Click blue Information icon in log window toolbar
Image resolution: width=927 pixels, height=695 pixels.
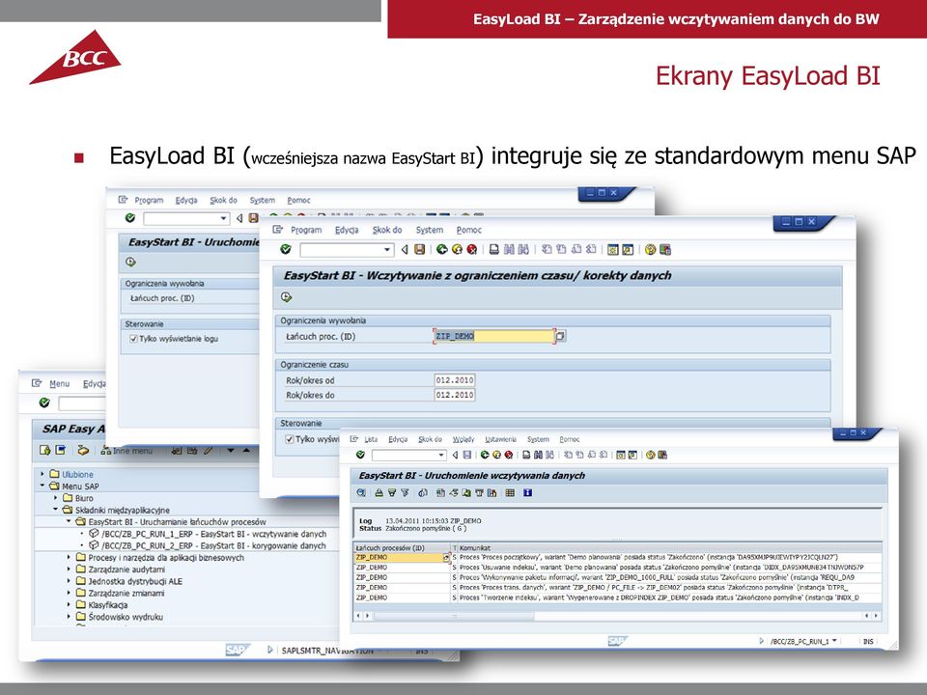coord(528,493)
